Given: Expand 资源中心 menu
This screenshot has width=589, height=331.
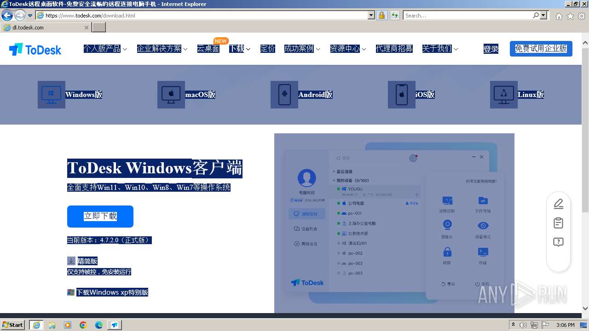Looking at the screenshot, I should 348,49.
